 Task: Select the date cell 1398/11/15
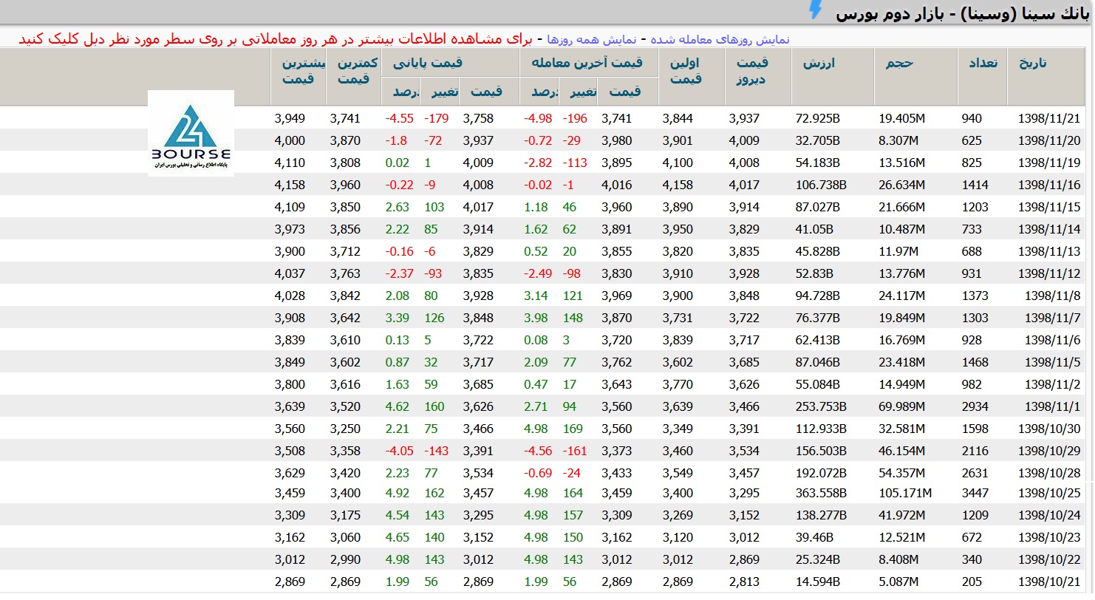(1049, 207)
